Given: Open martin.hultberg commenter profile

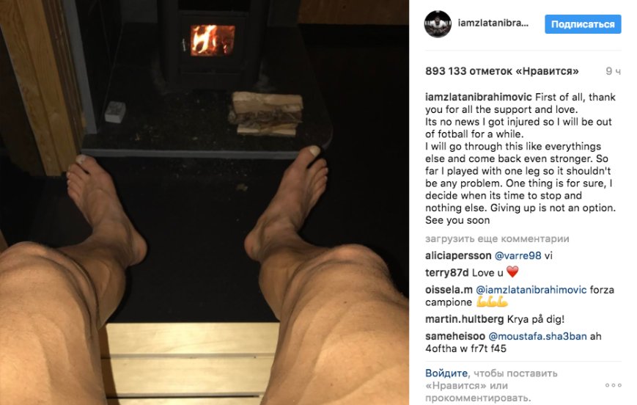Looking at the screenshot, I should click(x=464, y=319).
